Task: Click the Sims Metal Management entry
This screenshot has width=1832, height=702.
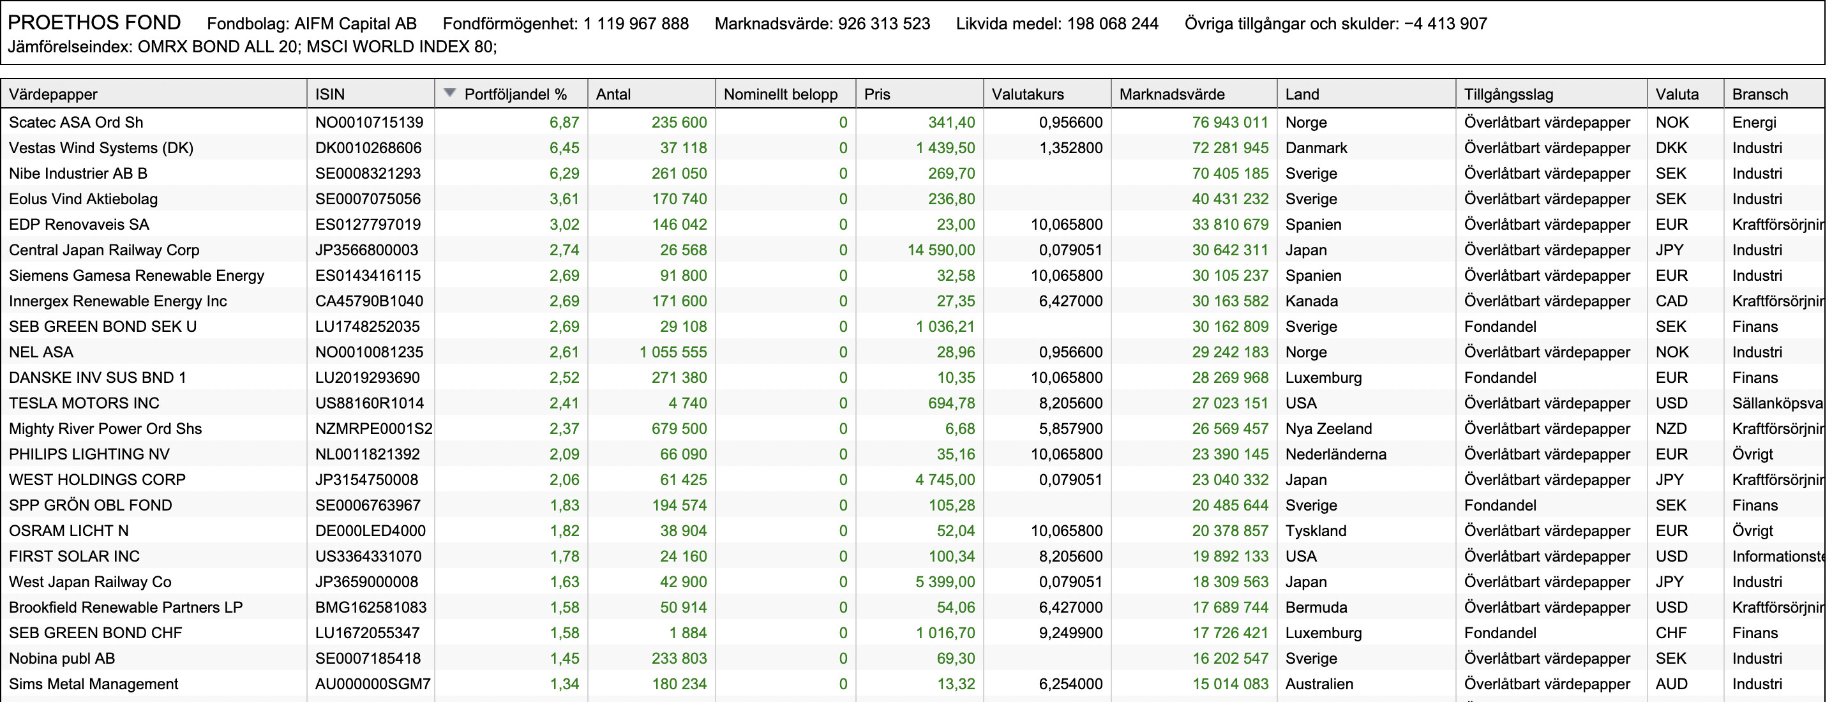Action: pos(93,684)
